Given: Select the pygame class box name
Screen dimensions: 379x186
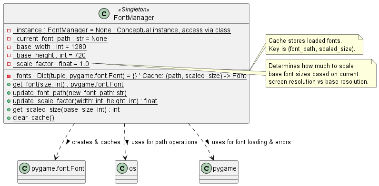Looking at the screenshot, I should pyautogui.click(x=225, y=168).
